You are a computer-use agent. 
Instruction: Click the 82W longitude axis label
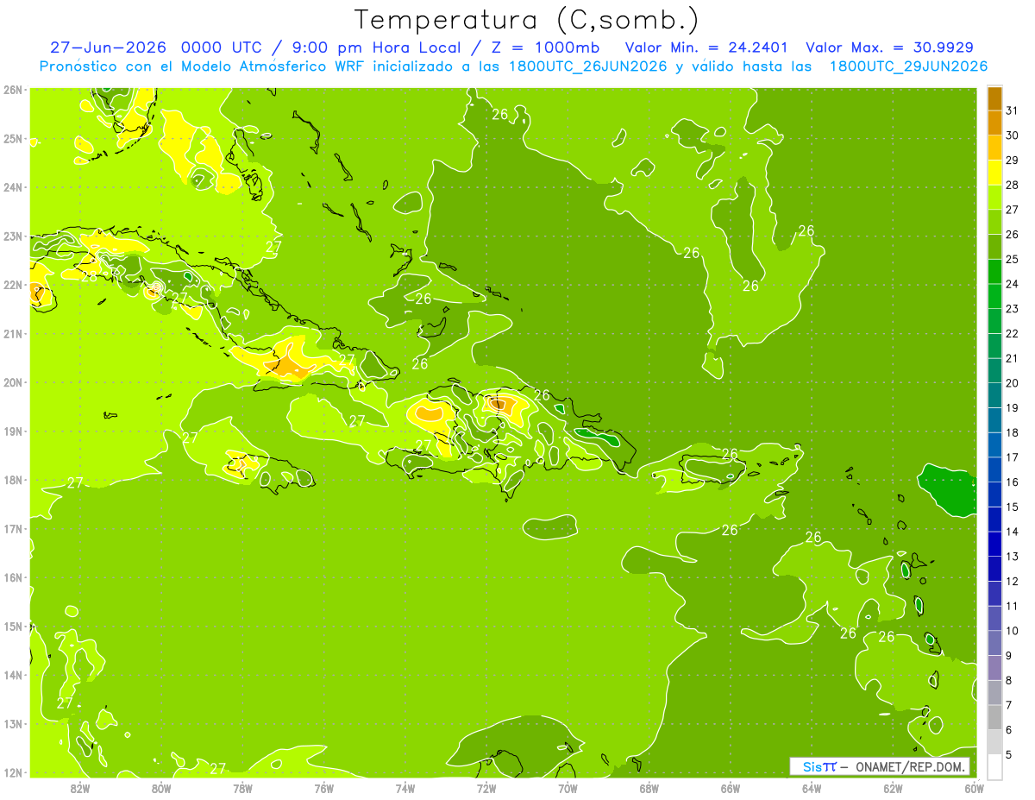point(80,788)
